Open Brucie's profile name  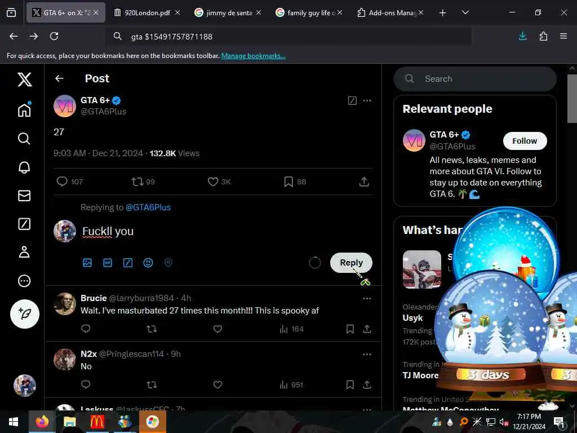[x=94, y=298]
